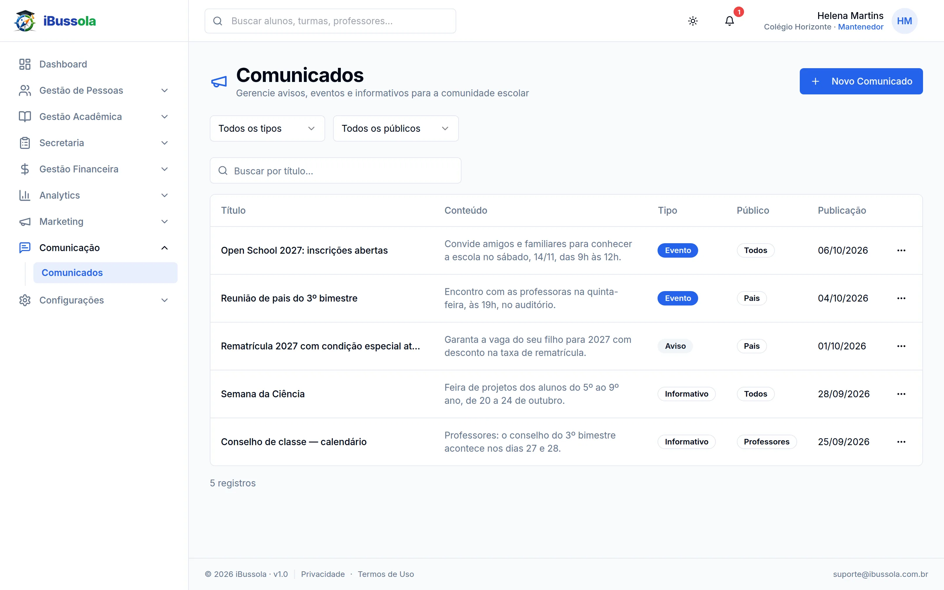Click the Configurações gear icon

coord(25,300)
